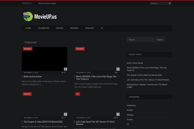Click REVIEWS tag on Lord of the Rings card

pos(80,49)
